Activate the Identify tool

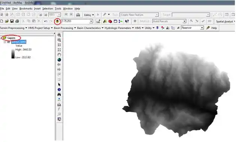click(59, 90)
